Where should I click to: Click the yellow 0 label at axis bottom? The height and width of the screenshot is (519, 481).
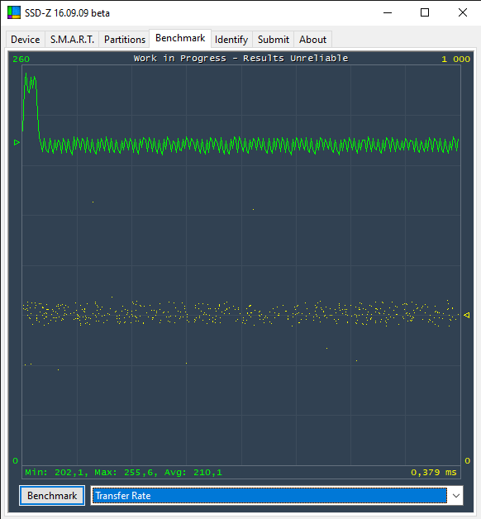[x=467, y=461]
